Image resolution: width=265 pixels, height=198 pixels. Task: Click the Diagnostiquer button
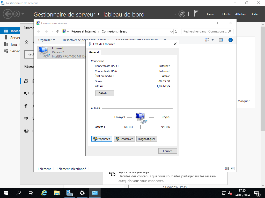pyautogui.click(x=146, y=139)
